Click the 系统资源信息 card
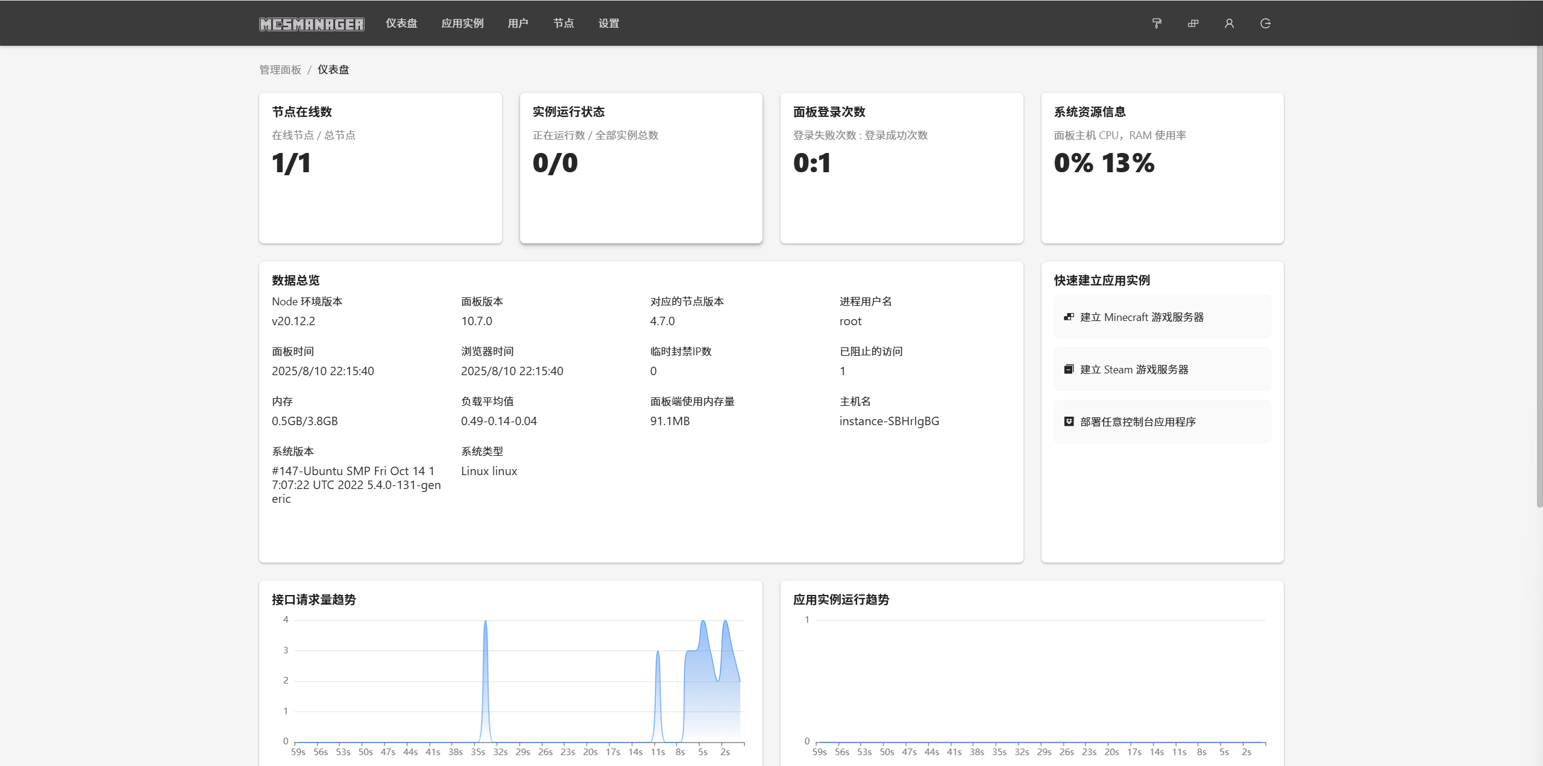Screen dimensions: 1543x766 coord(1162,168)
